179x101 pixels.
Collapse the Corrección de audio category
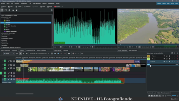coord(1,17)
